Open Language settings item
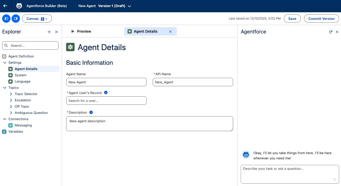The width and height of the screenshot is (341, 186). coord(22,81)
